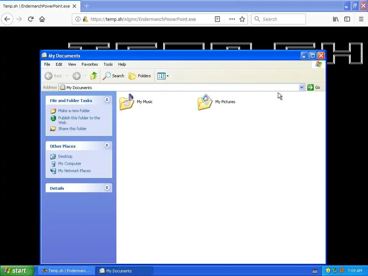Open the Help menu
This screenshot has height=276, width=368.
(122, 64)
